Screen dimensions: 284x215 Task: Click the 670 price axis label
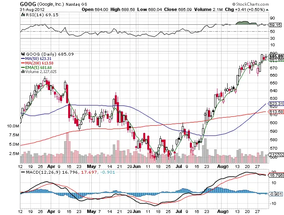(273, 68)
